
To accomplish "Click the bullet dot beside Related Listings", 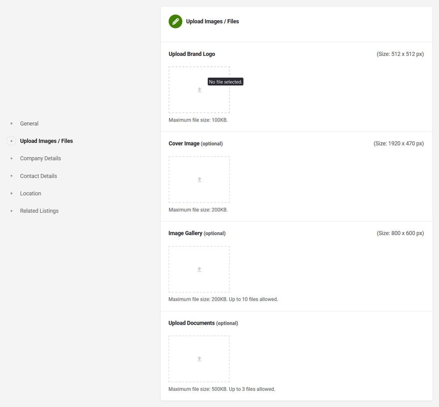I will point(11,211).
